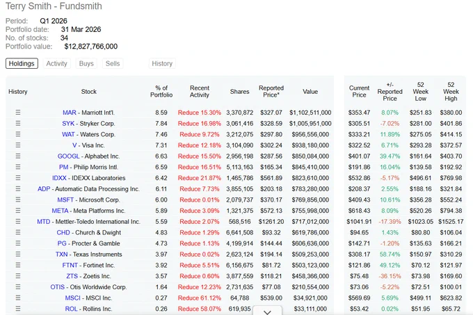The image size is (473, 315).
Task: Open MSFT - Microsoft Corp. link
Action: click(x=89, y=200)
